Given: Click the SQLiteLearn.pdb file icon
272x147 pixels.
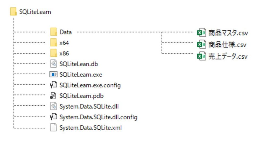Looking at the screenshot, I should pos(53,96).
